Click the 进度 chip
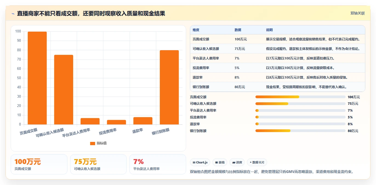Image resolution: width=376 pixels, height=185 pixels. (237, 162)
